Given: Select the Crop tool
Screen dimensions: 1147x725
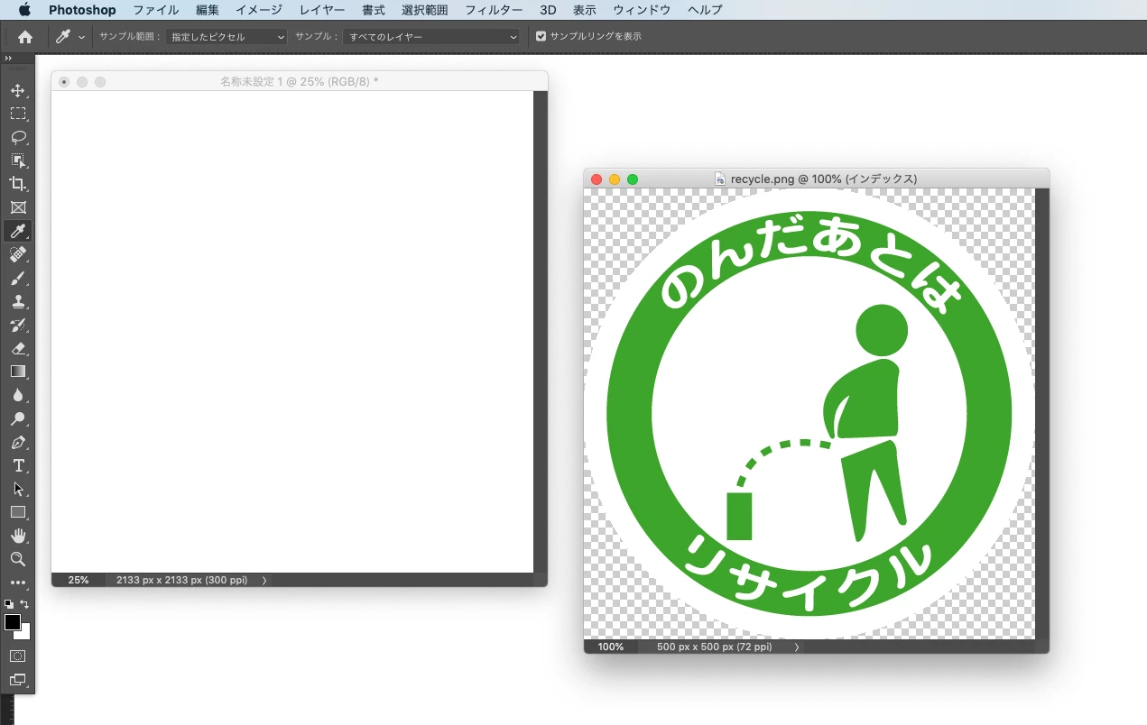Looking at the screenshot, I should pyautogui.click(x=18, y=184).
